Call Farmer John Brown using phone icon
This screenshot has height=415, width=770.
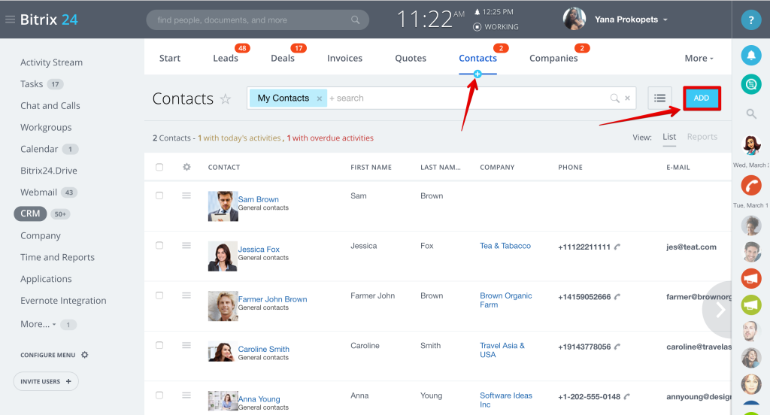tap(617, 297)
